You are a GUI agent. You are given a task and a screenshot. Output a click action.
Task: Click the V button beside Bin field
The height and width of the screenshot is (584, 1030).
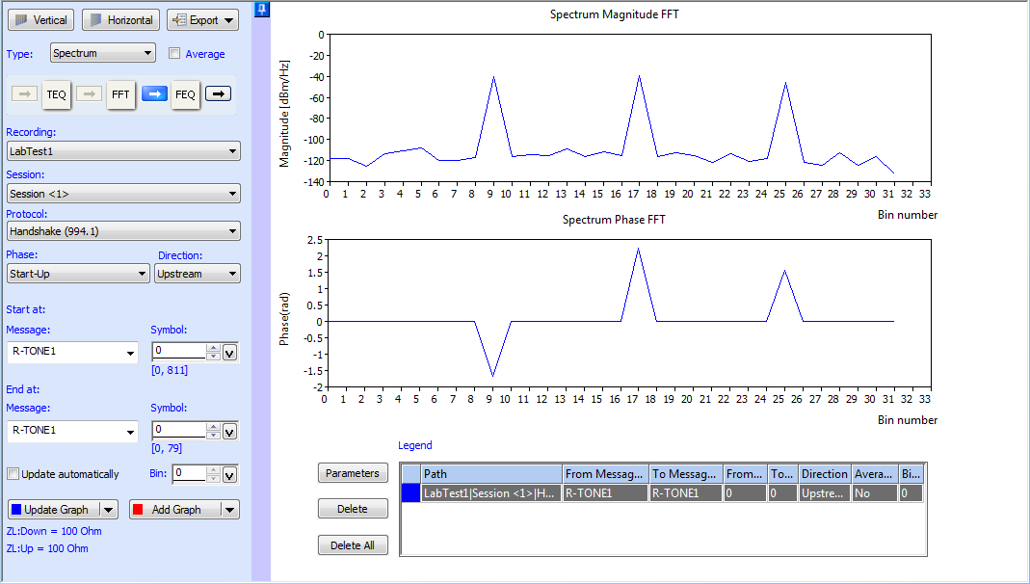click(x=230, y=475)
